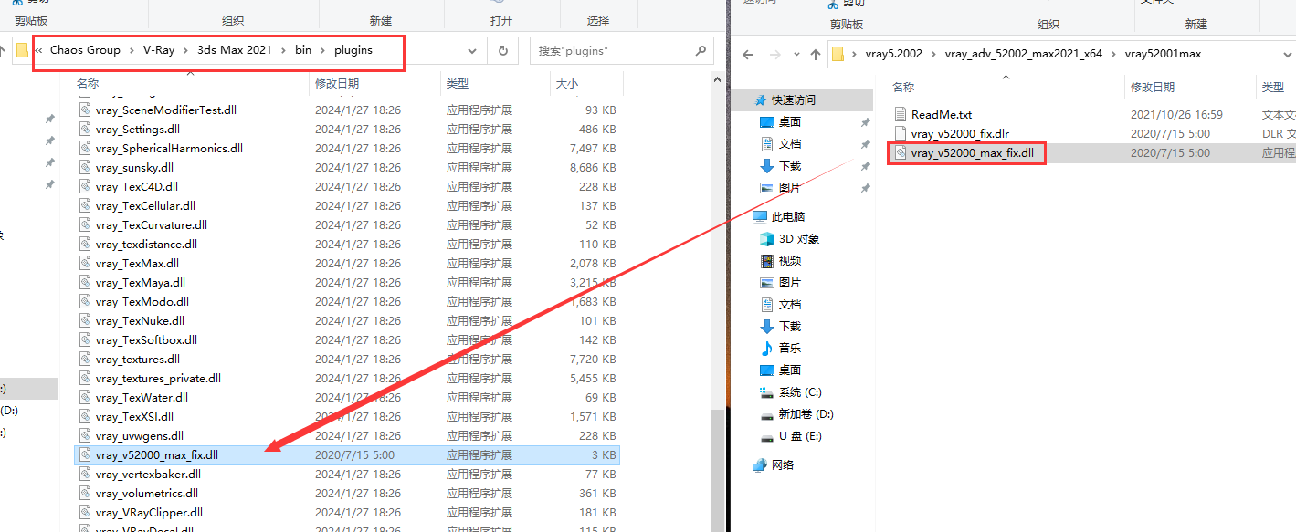Click the vray_adv_52002_max2021_x64 breadcrumb
This screenshot has width=1296, height=532.
[1024, 54]
